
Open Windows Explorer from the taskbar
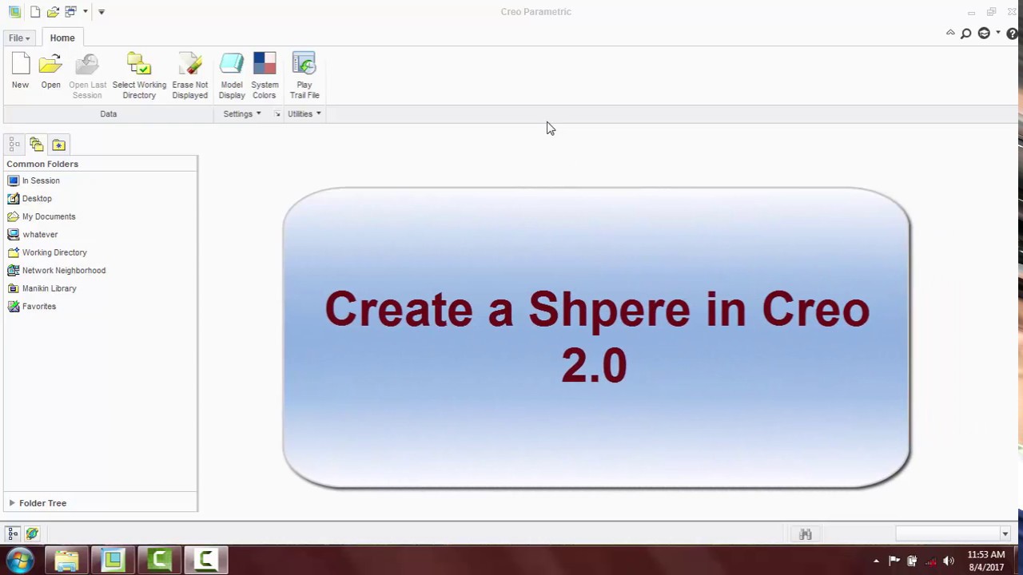point(66,561)
